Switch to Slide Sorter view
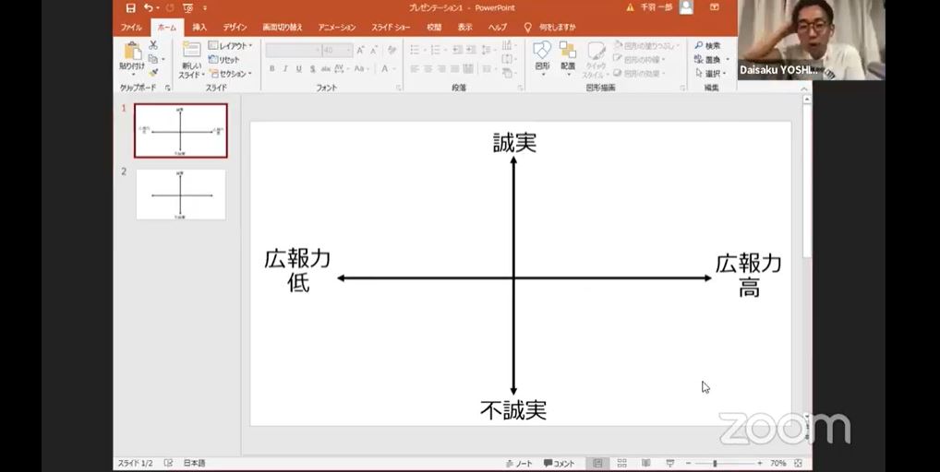This screenshot has width=940, height=472. tap(621, 463)
